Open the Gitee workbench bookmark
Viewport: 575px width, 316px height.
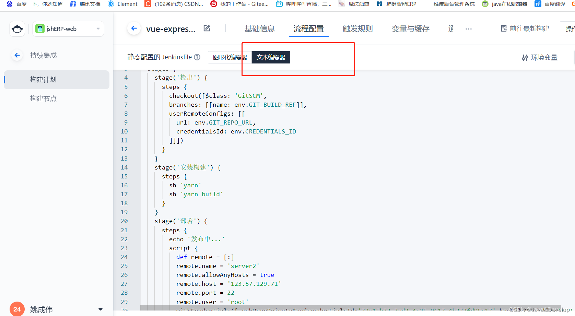pos(239,4)
